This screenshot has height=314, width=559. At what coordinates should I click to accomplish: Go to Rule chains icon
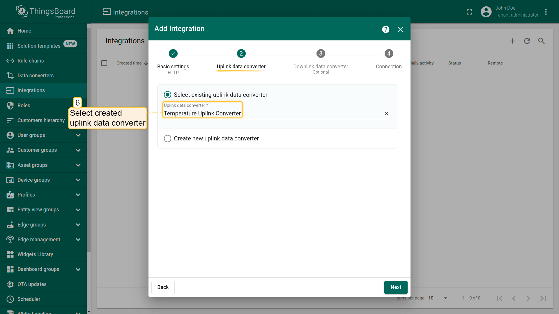click(10, 61)
